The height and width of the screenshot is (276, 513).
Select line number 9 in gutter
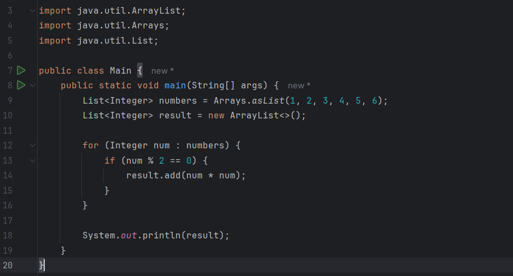click(10, 100)
